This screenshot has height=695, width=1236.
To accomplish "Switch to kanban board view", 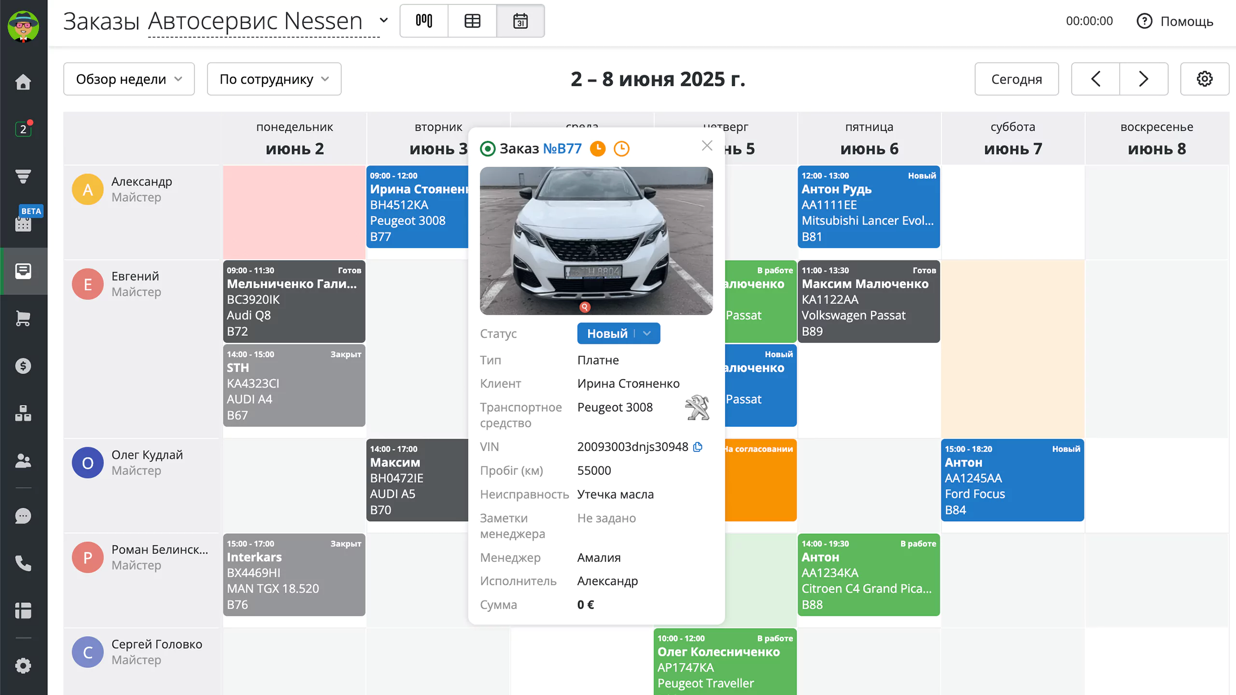I will coord(424,21).
